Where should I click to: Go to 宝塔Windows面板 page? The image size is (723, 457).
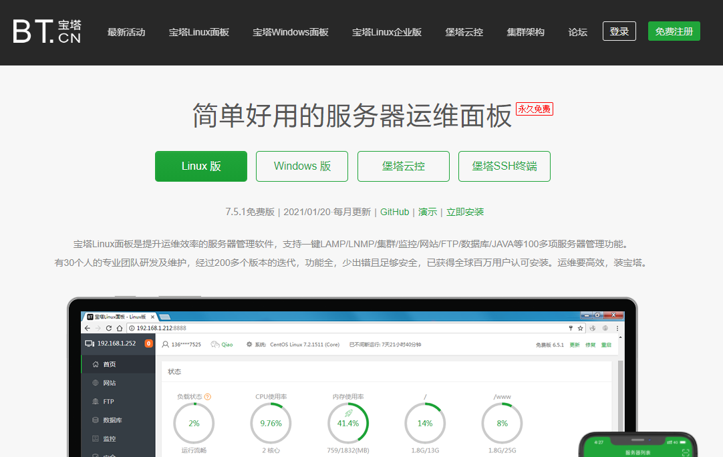(x=290, y=32)
